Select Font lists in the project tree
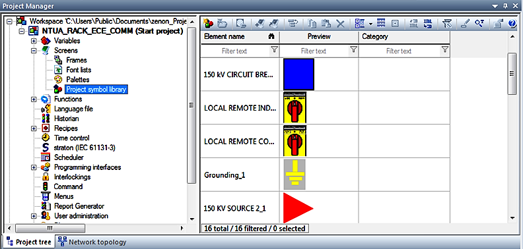The width and height of the screenshot is (523, 249). point(79,70)
